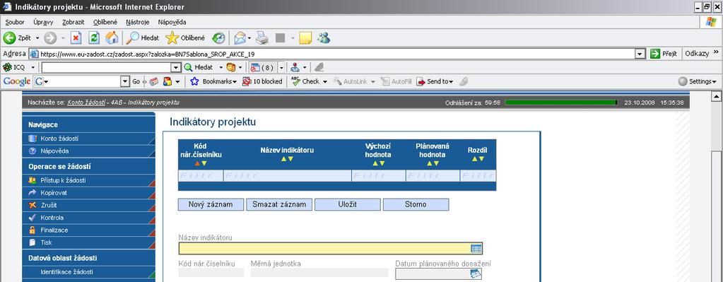Expand the Zpět back history dropdown
The image size is (723, 282).
(x=37, y=38)
